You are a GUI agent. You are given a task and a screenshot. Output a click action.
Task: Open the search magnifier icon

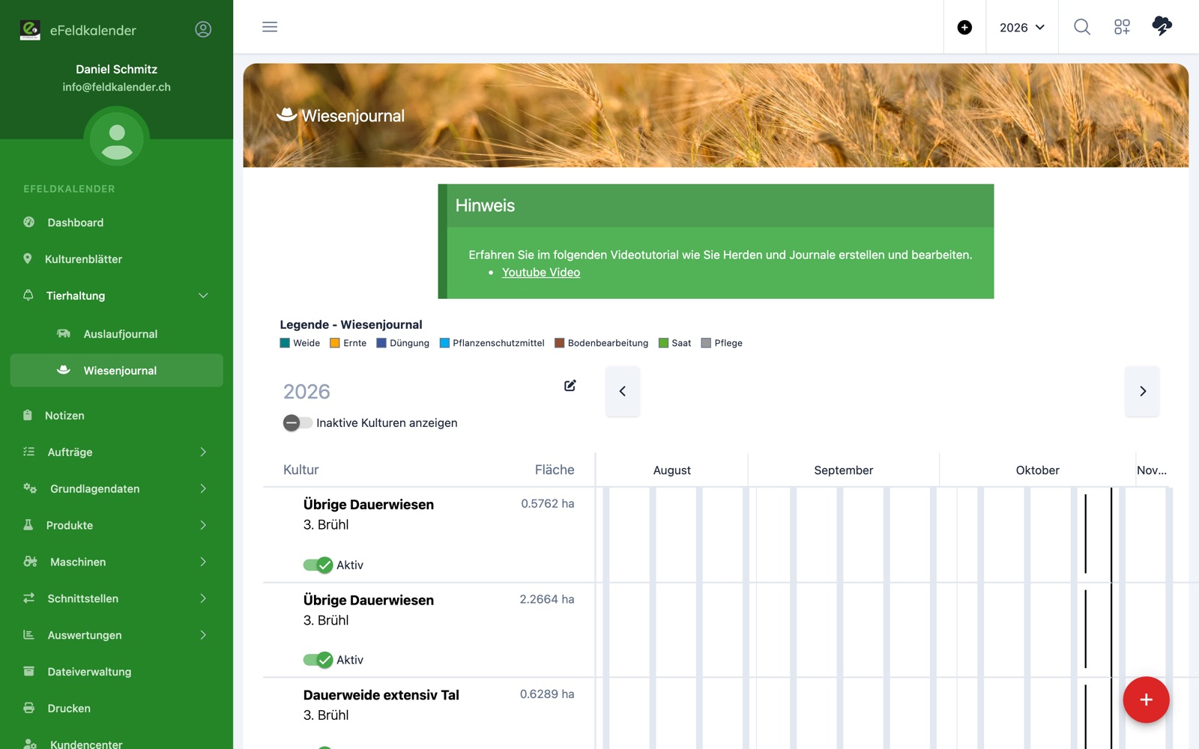tap(1081, 27)
